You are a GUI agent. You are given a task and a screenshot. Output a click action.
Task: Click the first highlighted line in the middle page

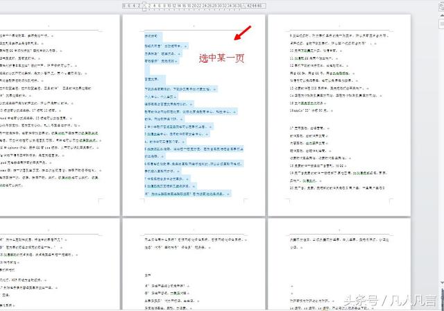pyautogui.click(x=150, y=35)
